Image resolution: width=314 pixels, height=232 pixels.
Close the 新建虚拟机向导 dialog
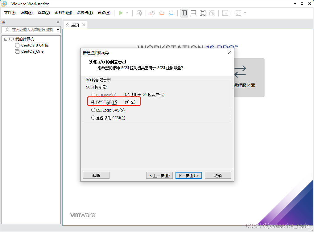point(229,53)
